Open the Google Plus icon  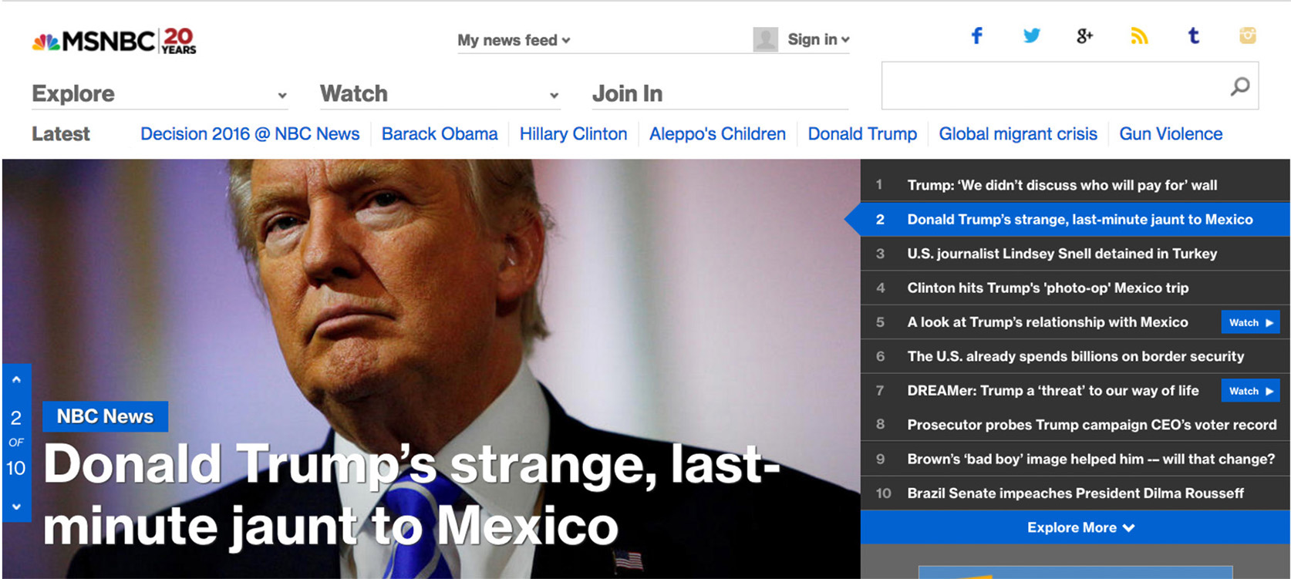pyautogui.click(x=1084, y=35)
